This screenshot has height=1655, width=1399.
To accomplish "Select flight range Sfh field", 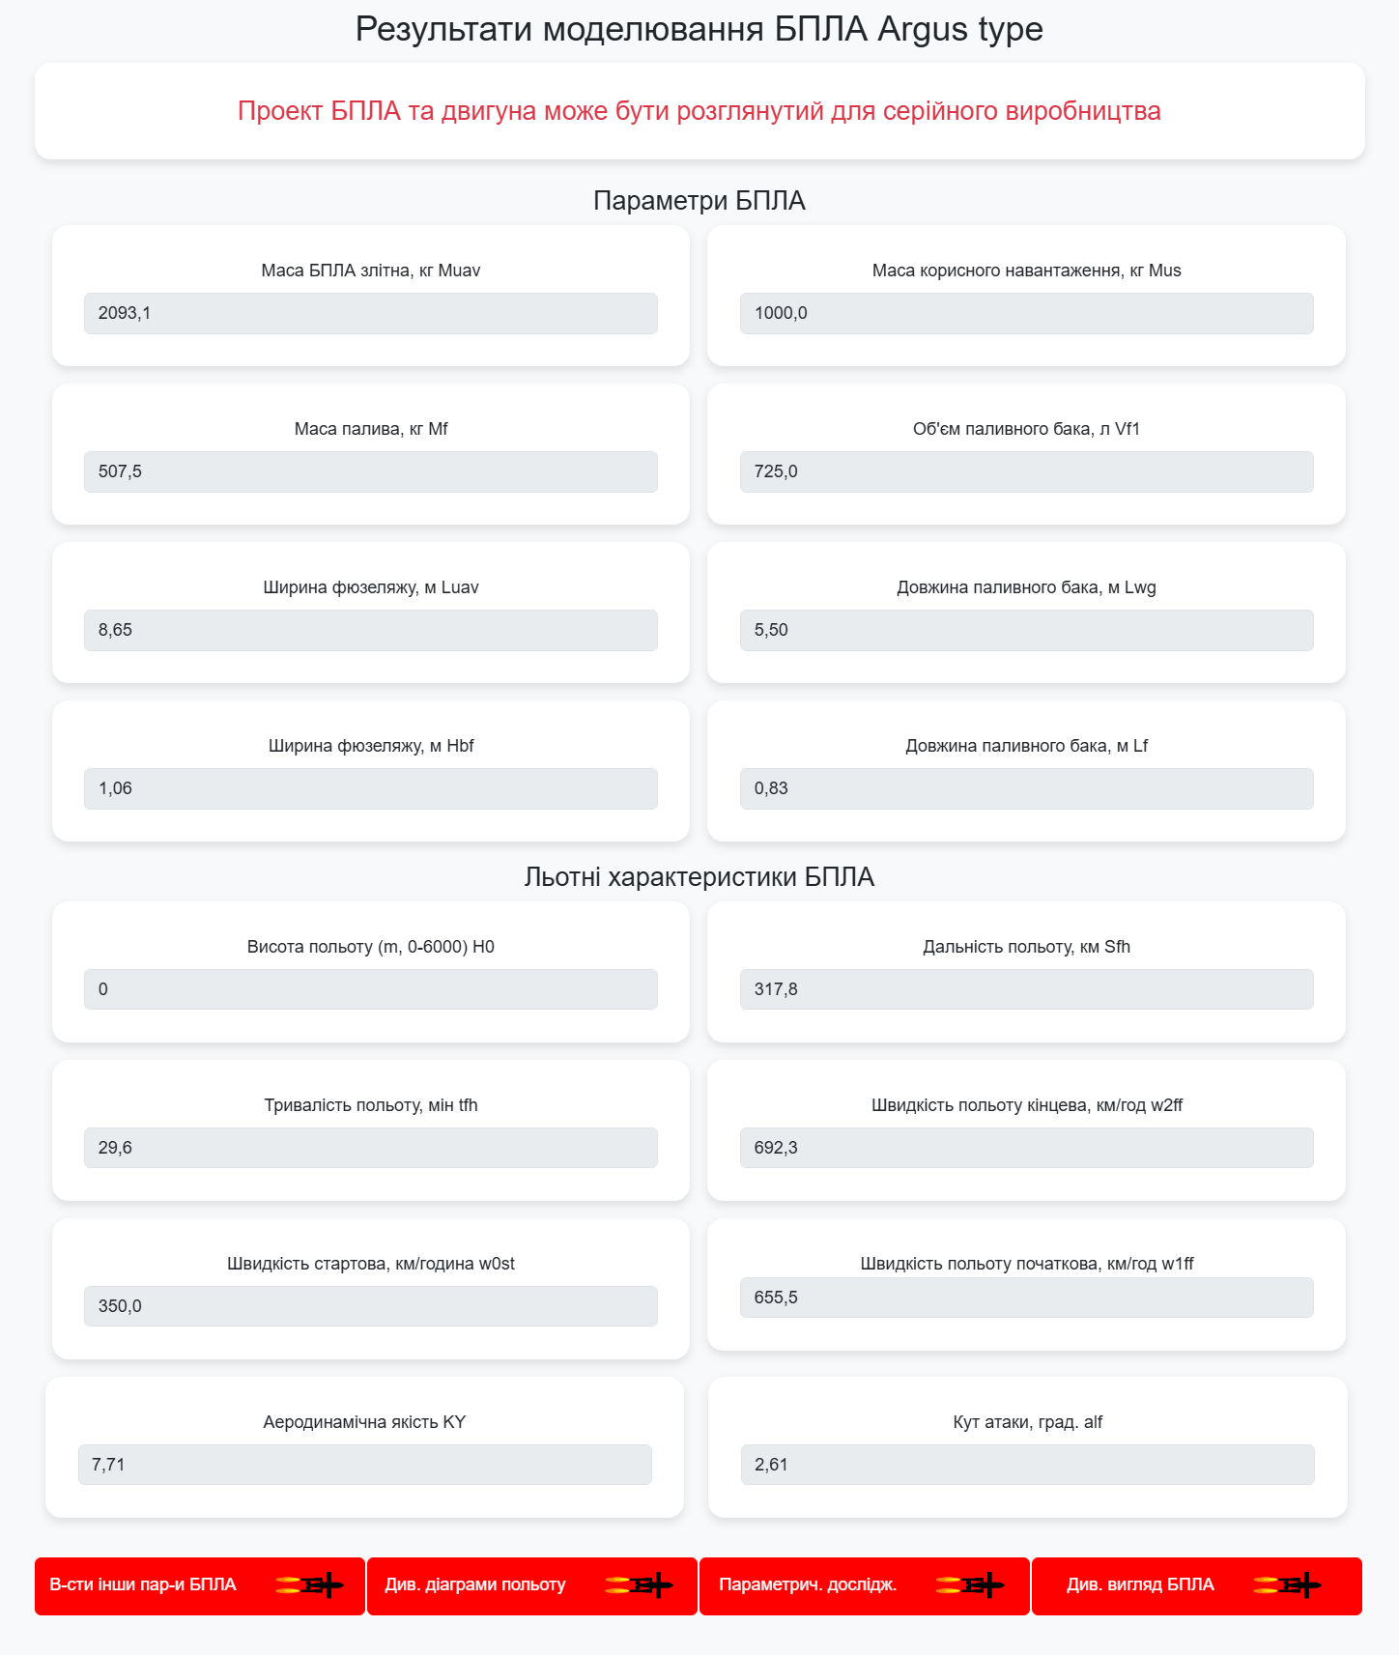I will tap(1027, 990).
